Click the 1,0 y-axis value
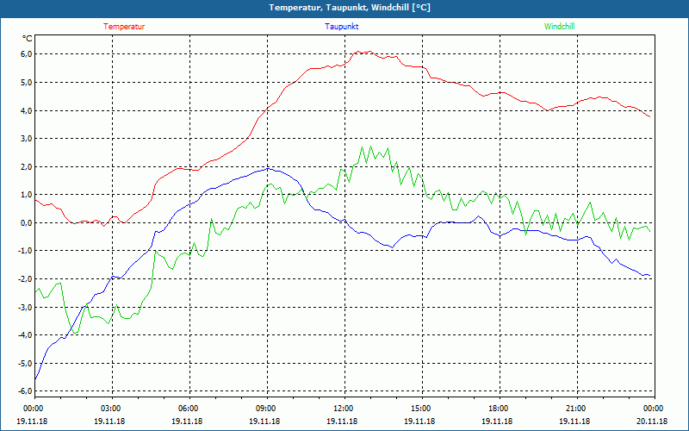 [27, 195]
